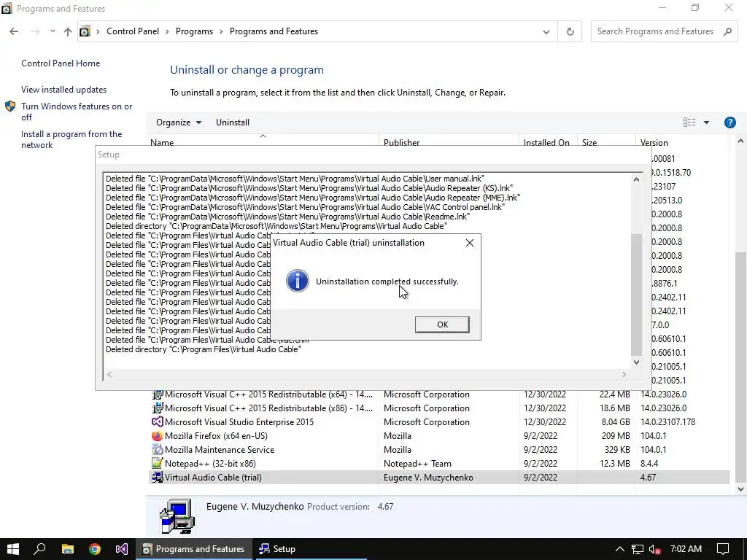Select Mozilla Firefox (x64 en-US) entry
Image resolution: width=747 pixels, height=560 pixels.
(x=438, y=436)
